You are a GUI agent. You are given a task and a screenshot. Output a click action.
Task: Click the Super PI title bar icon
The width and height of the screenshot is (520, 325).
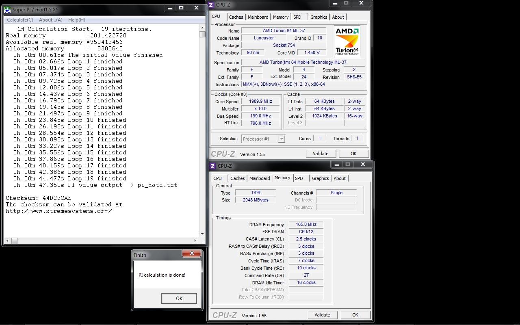[7, 9]
